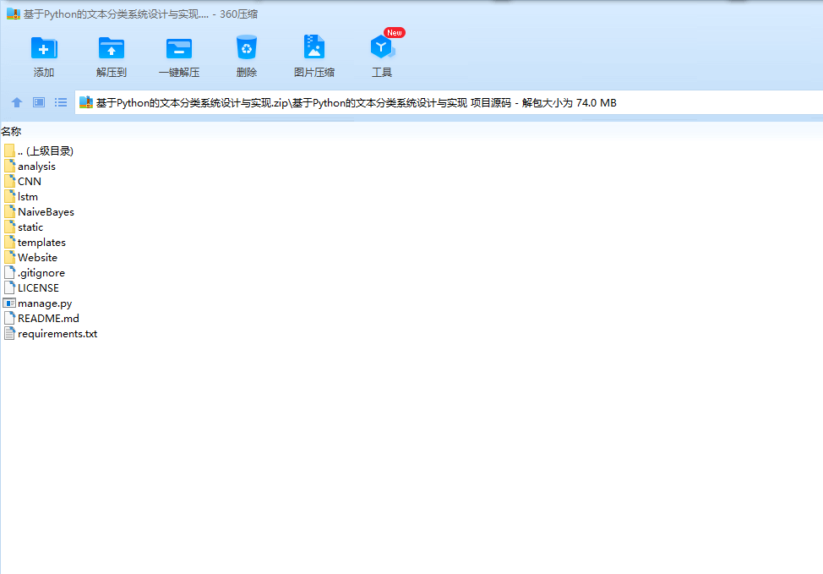Open the 工具 (Tools) icon
This screenshot has width=823, height=574.
[382, 47]
